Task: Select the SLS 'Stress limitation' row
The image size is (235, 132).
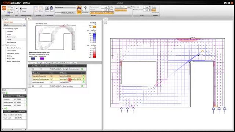Action: pyautogui.click(x=57, y=86)
